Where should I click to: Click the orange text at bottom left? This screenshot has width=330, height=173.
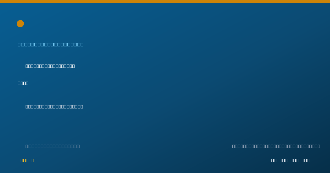point(26,160)
